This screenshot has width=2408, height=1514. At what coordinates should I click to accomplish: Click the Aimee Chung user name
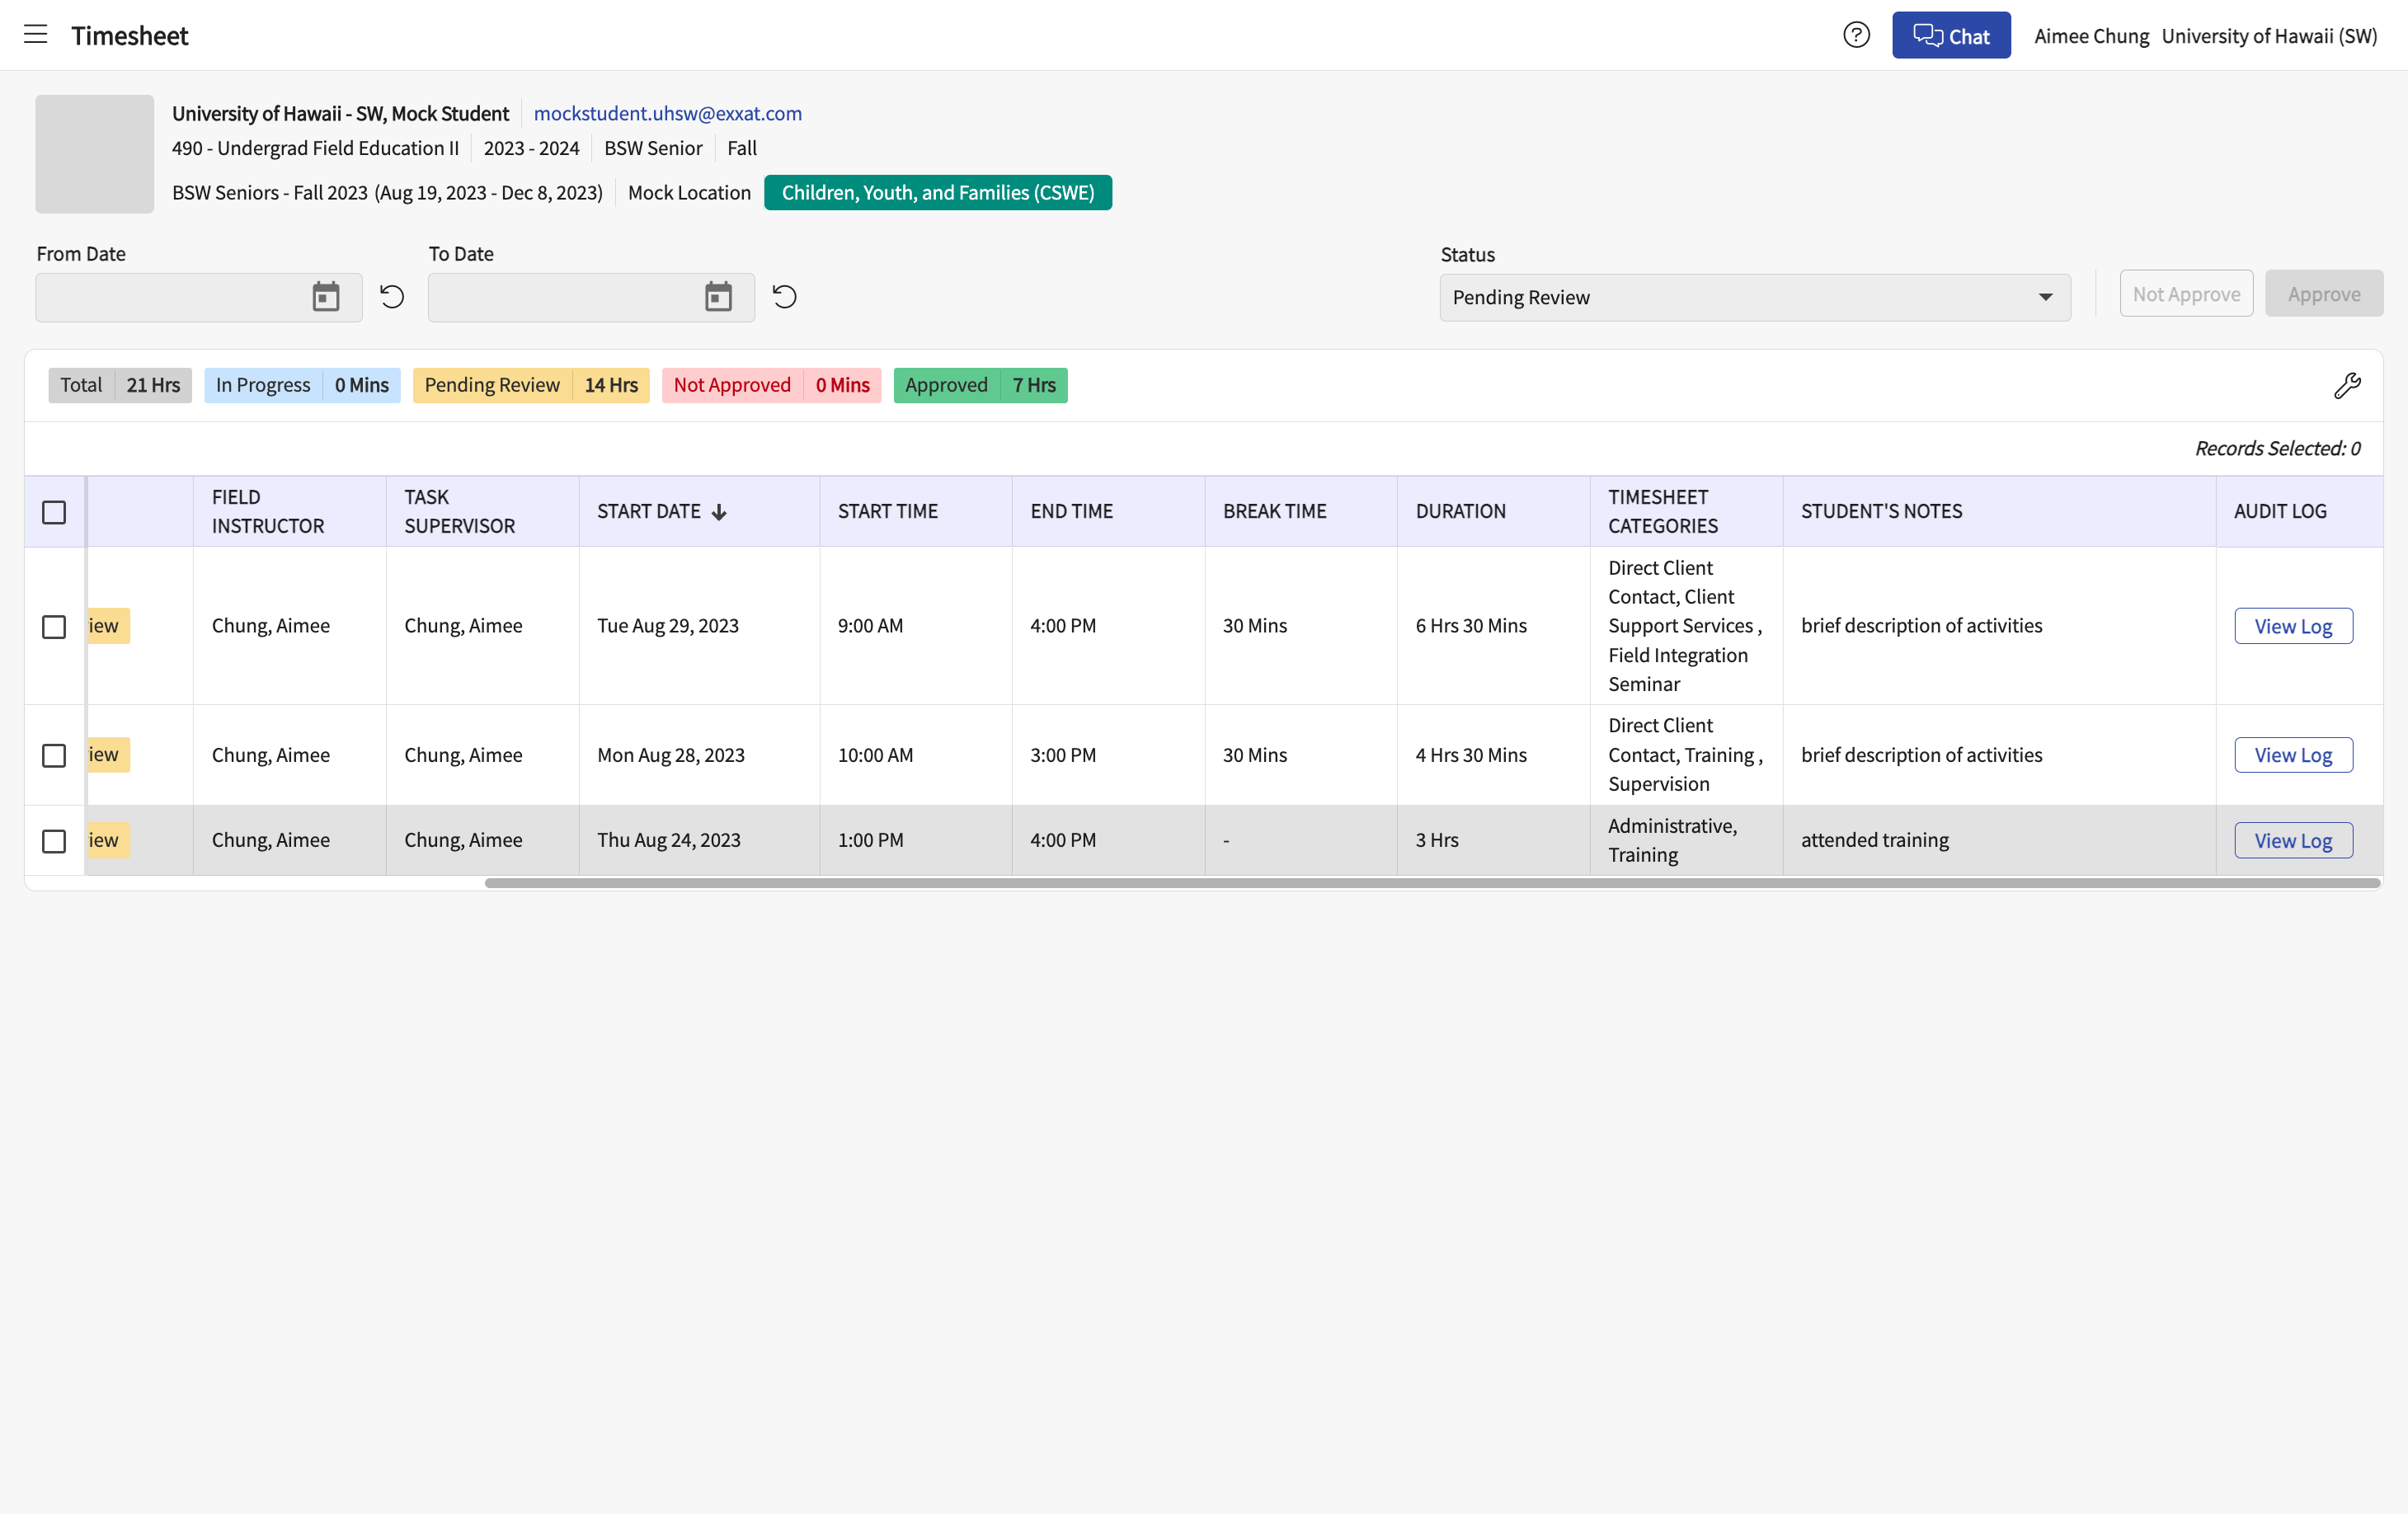[x=2091, y=36]
